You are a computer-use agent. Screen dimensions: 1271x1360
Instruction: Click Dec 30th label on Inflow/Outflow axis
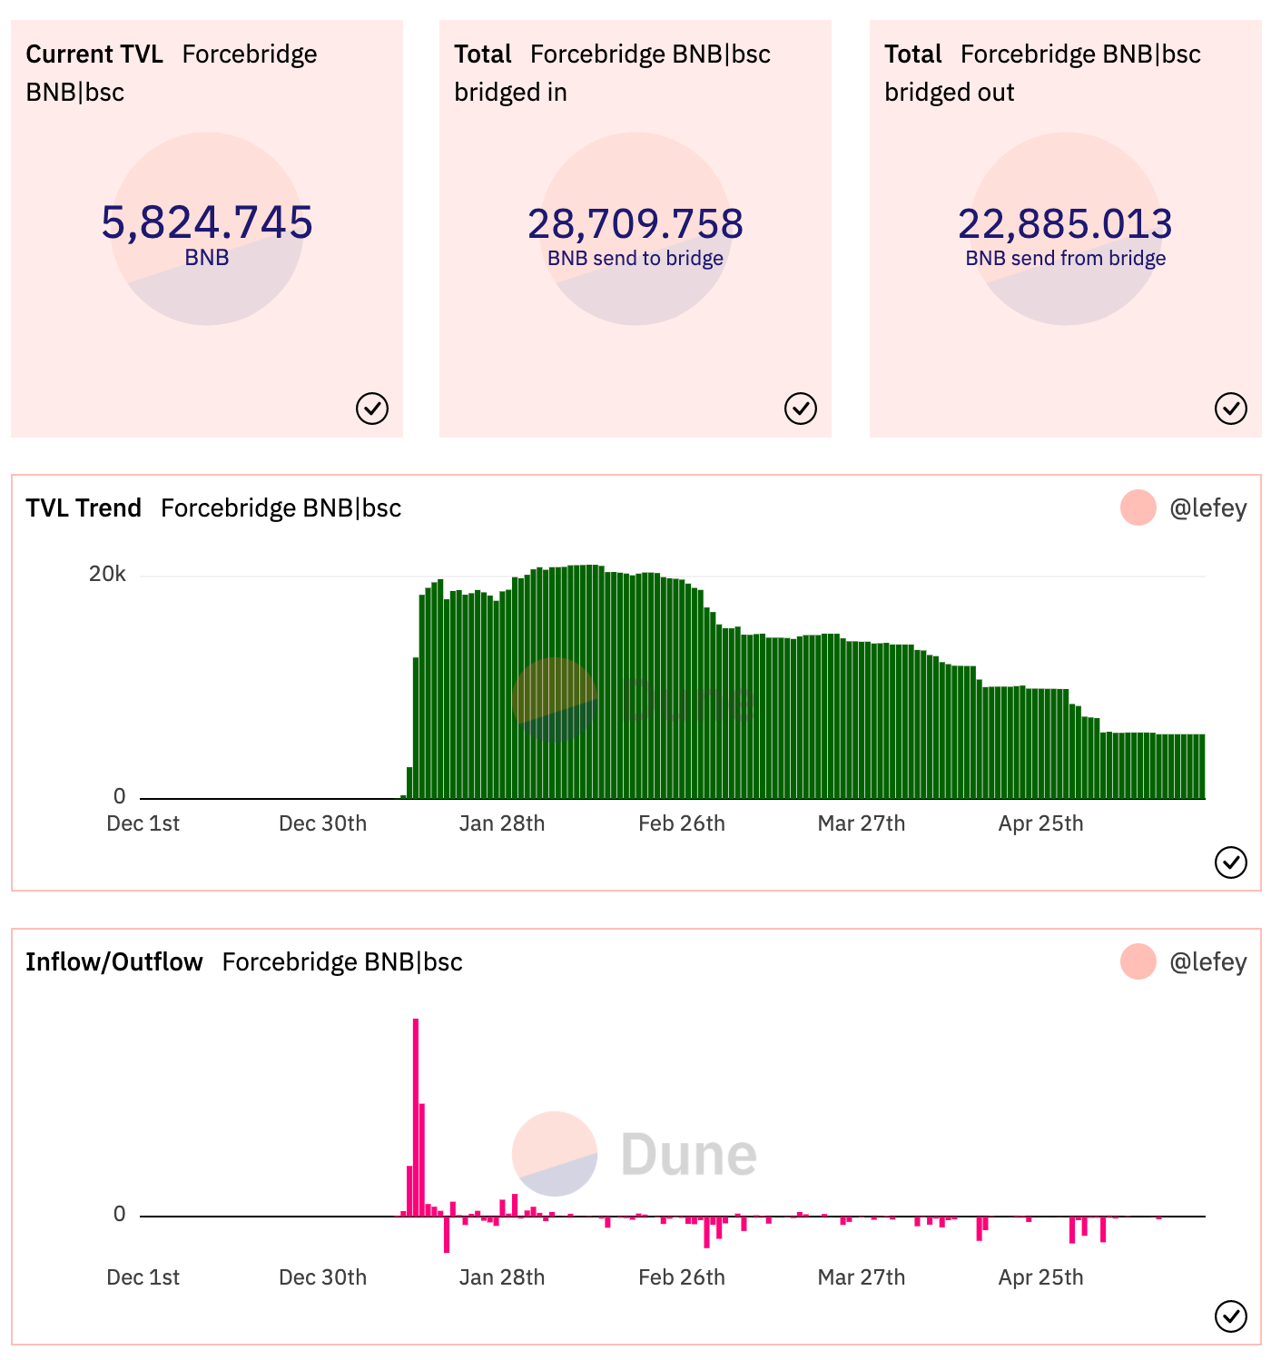tap(322, 1277)
